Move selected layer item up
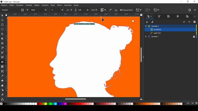 click(x=184, y=22)
